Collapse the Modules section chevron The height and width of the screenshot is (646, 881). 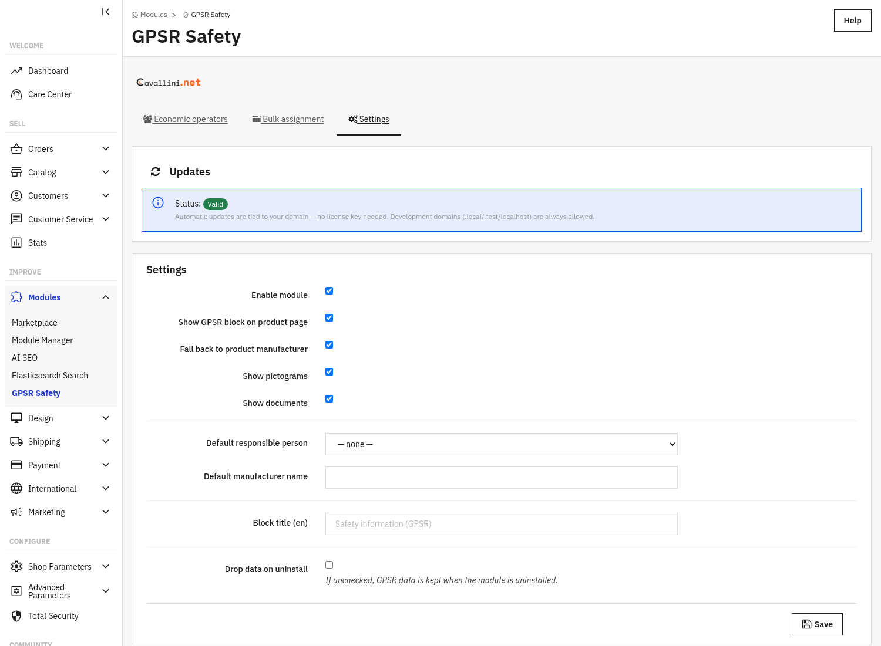106,297
